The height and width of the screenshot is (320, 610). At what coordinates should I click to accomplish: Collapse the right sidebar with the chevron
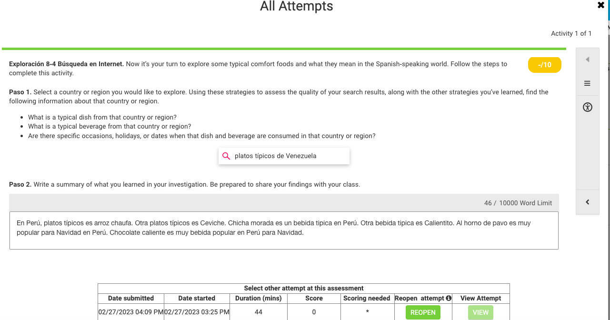pyautogui.click(x=587, y=202)
